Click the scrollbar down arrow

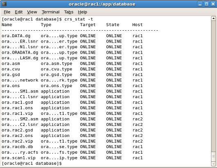click(x=214, y=164)
